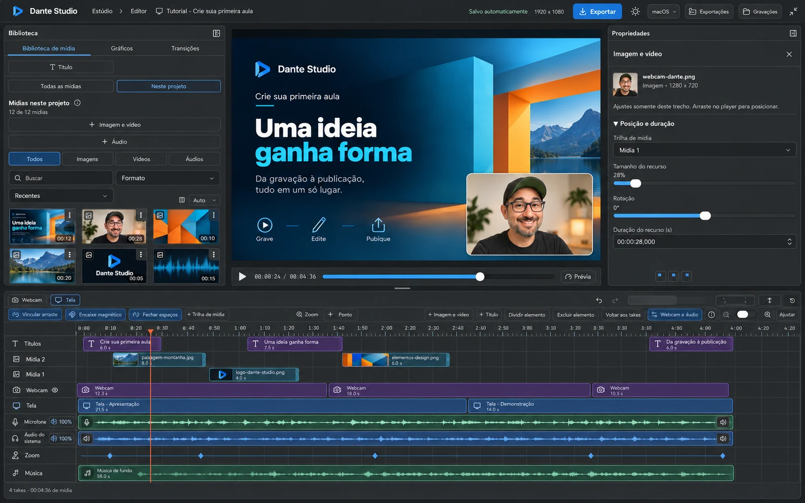Screen dimensions: 805x503
Task: Click the Prévia button
Action: tap(578, 276)
